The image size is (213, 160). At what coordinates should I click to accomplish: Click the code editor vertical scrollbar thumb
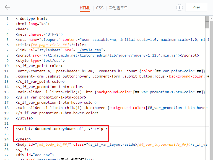point(207,22)
